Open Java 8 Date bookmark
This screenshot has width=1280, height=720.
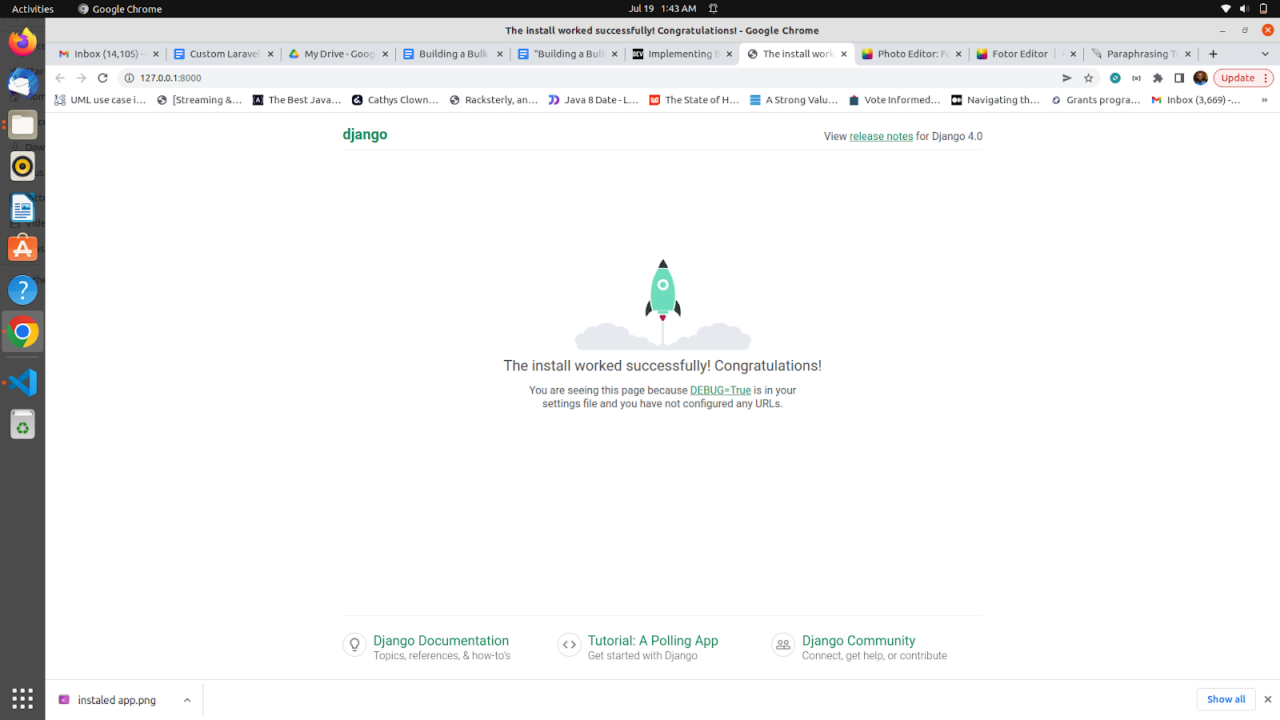(x=593, y=100)
